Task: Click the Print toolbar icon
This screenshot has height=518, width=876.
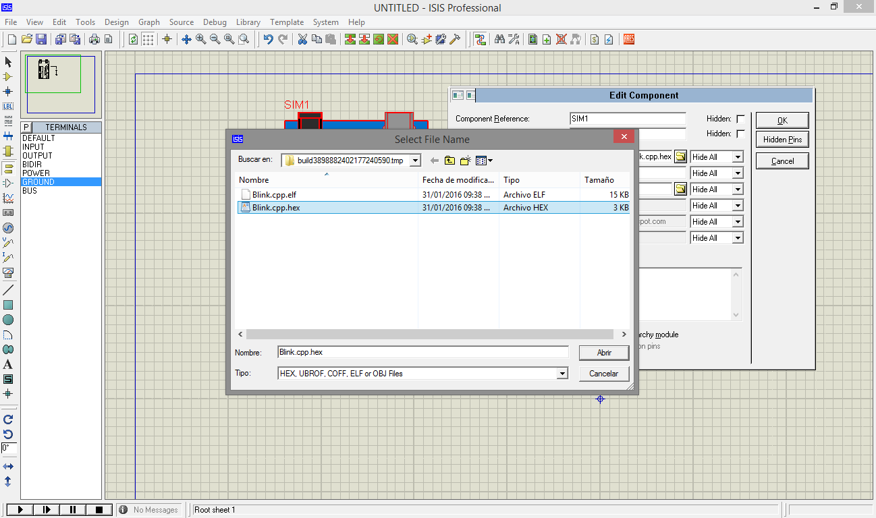Action: click(x=94, y=39)
